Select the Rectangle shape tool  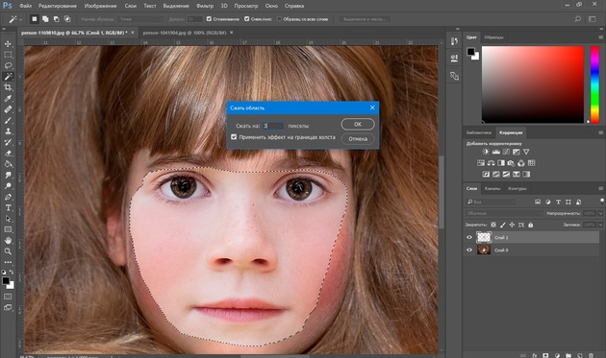point(8,229)
